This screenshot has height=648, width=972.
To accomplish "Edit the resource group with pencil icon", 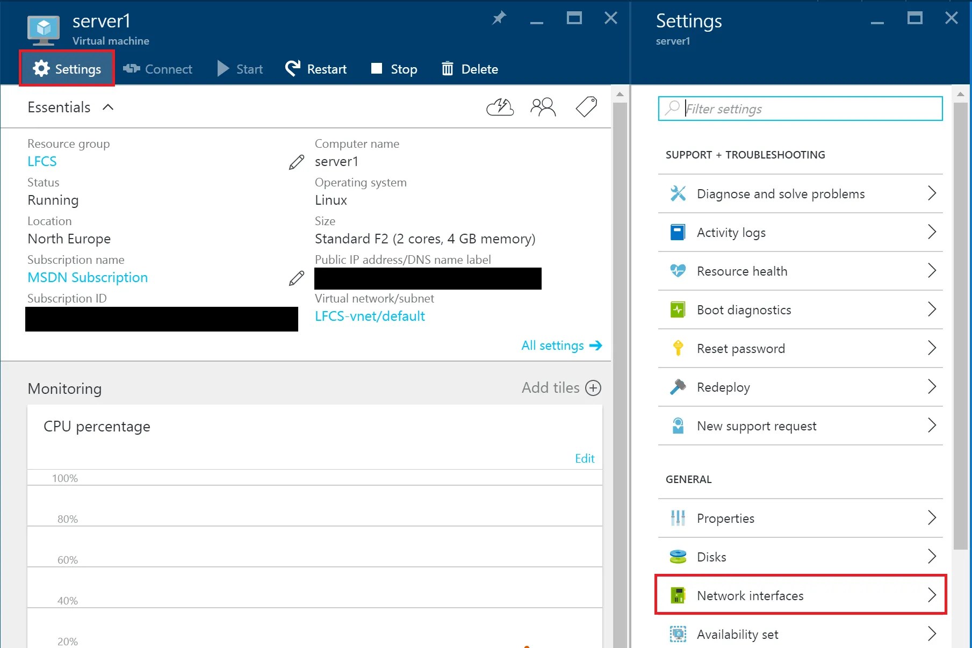I will (x=297, y=162).
